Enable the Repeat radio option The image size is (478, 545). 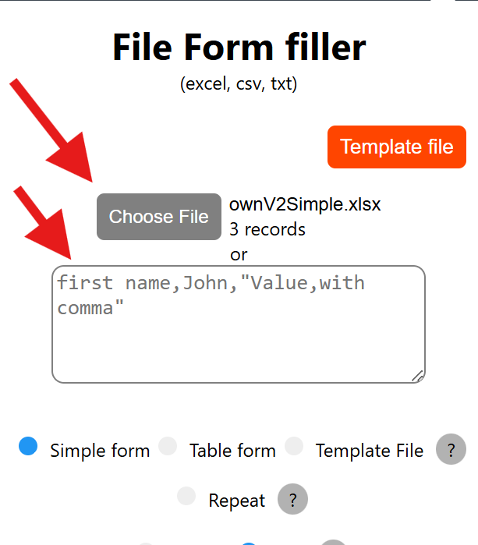coord(187,497)
